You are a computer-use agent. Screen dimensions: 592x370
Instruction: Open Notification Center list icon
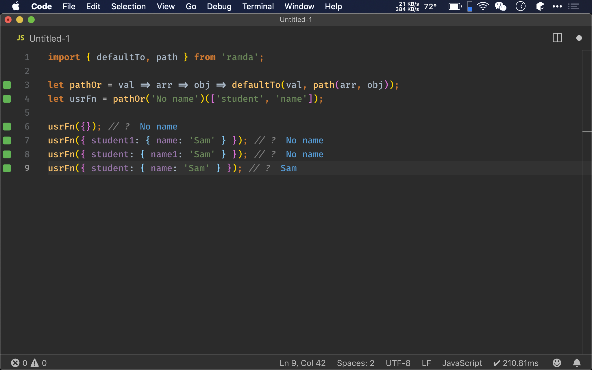(573, 6)
